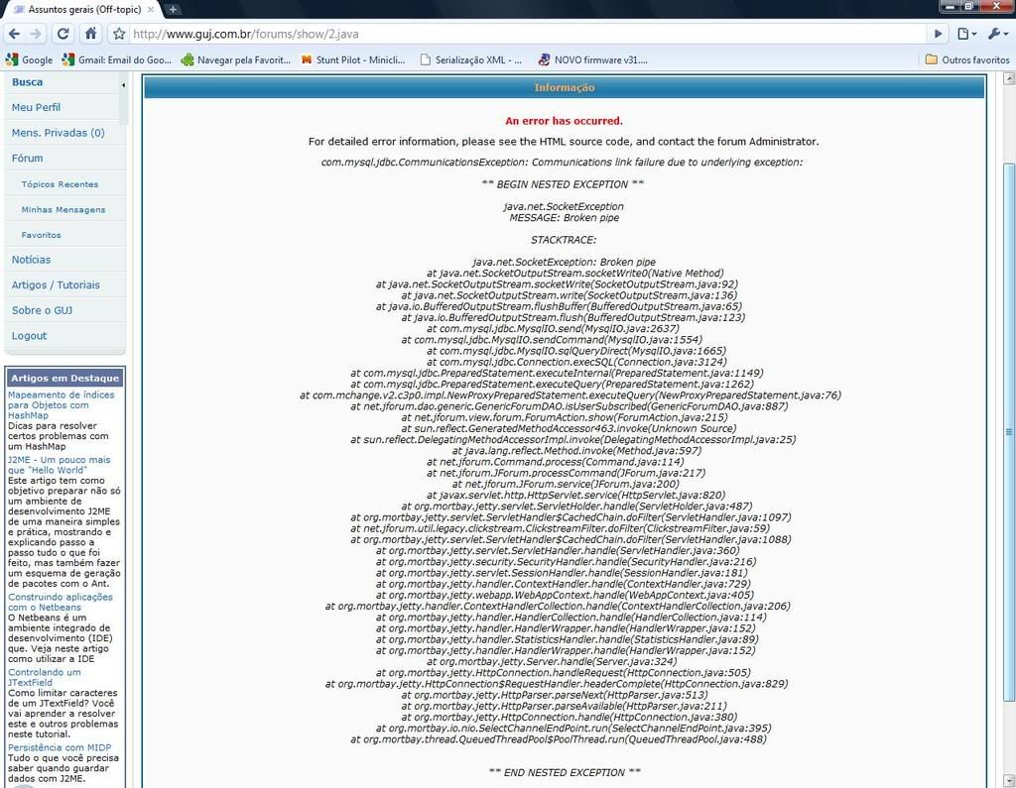Reload the page with the refresh icon
Screen dimensions: 1016x788
(x=63, y=34)
